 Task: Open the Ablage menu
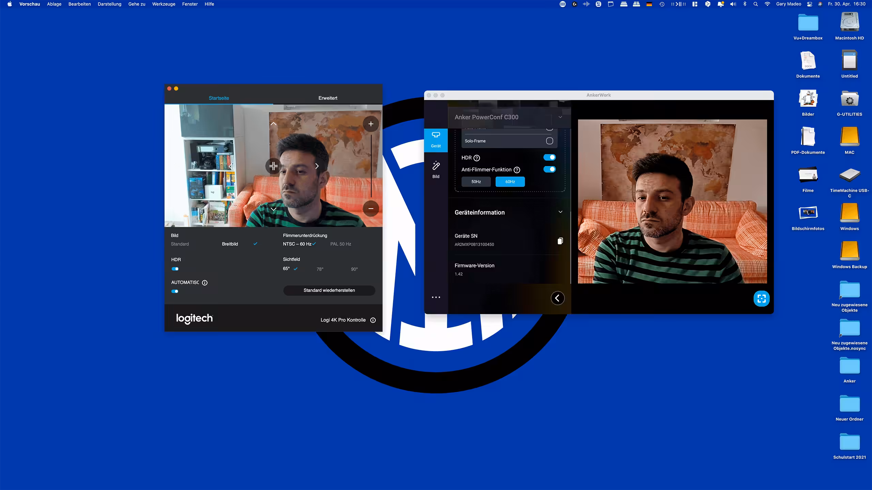click(54, 4)
